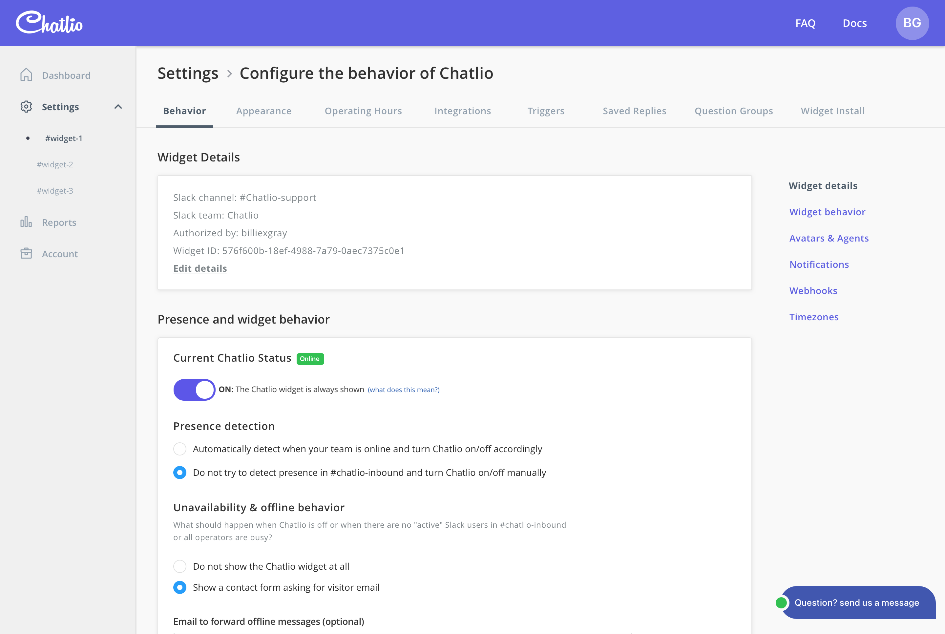Click the Online status badge
The image size is (945, 634).
[x=310, y=359]
